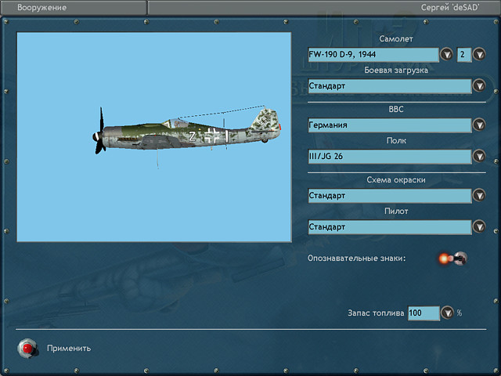Image resolution: width=501 pixels, height=376 pixels.
Task: Click the Вооружение title label
Action: [x=41, y=8]
